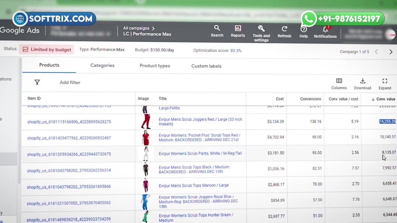Sort by the Conversions column header

point(310,99)
